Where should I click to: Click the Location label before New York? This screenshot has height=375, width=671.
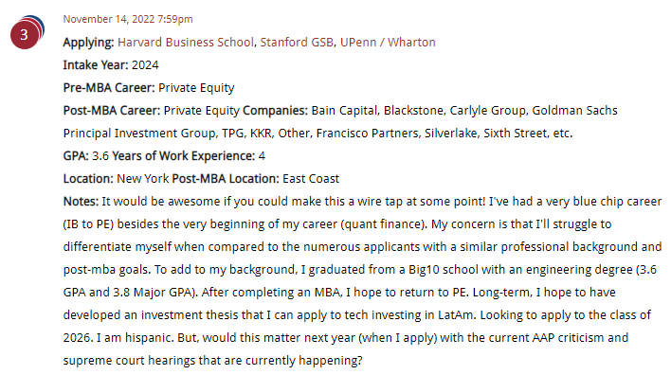pos(88,178)
